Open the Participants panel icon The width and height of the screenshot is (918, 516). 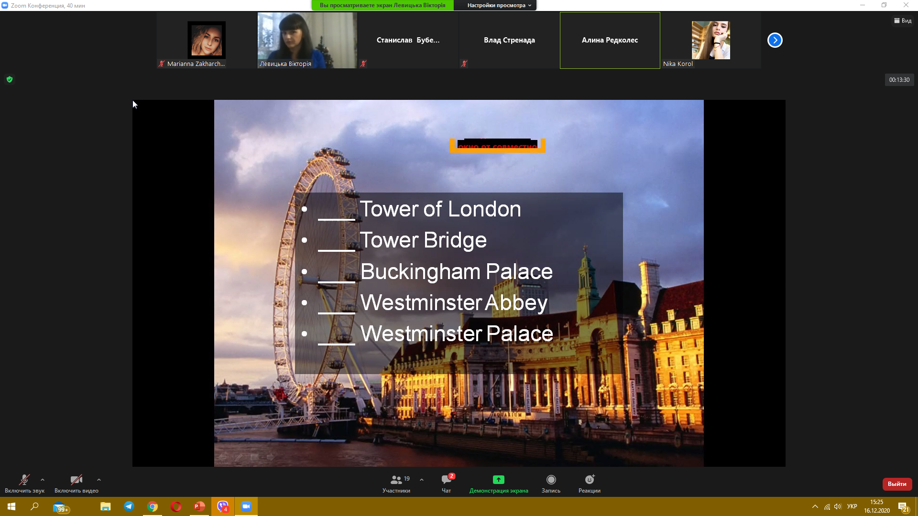pyautogui.click(x=396, y=480)
